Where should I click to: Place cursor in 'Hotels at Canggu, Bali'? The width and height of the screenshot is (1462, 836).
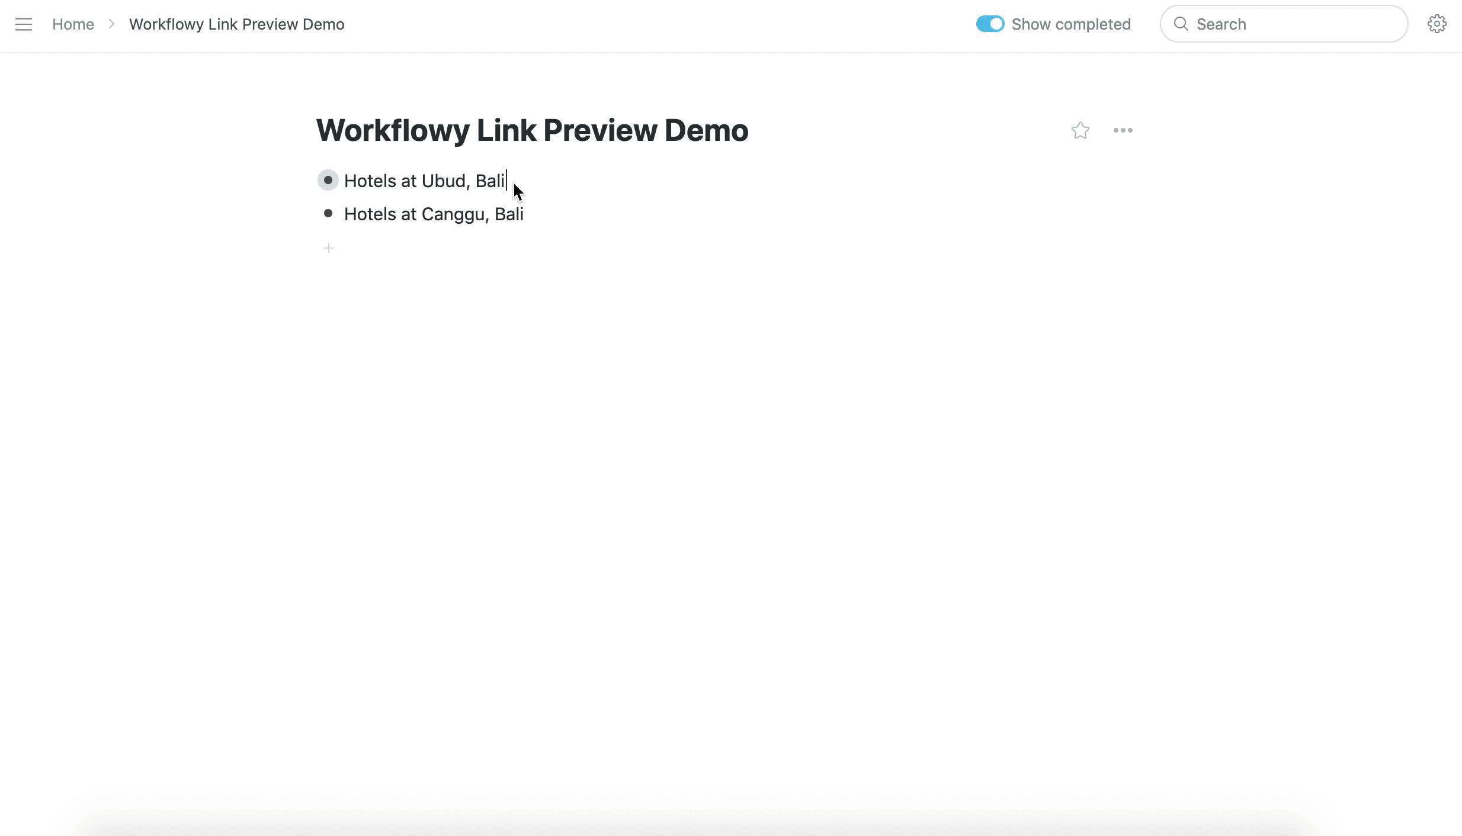pos(433,214)
